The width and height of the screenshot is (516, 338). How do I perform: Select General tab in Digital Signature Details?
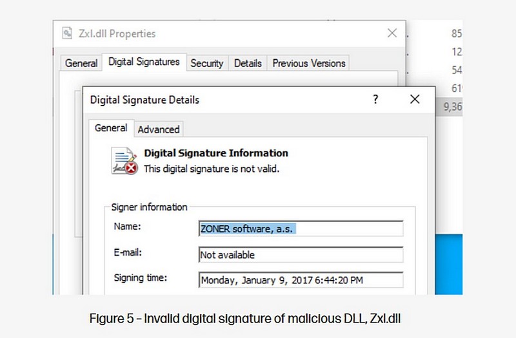(111, 128)
